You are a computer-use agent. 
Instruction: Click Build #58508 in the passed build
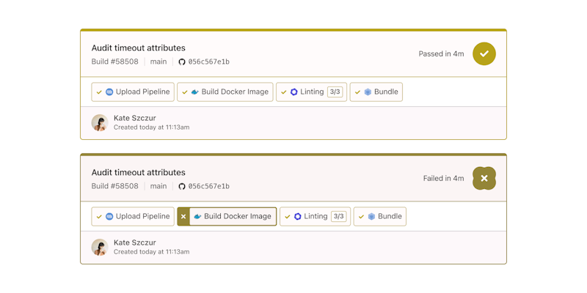[x=114, y=62]
